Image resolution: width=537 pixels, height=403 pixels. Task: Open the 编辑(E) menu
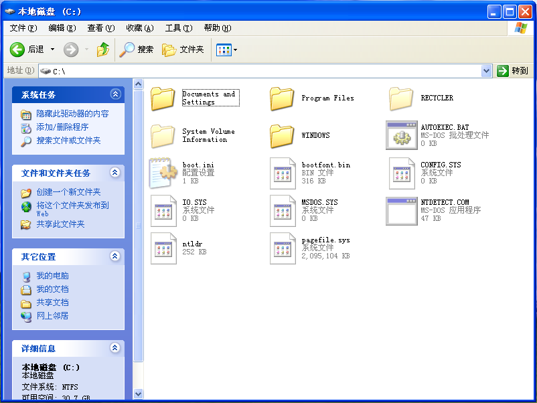point(62,28)
